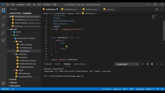Screen dimensions: 165x93
Task: Open EmployeeContext.js in file tree
Action: pyautogui.click(x=24, y=60)
